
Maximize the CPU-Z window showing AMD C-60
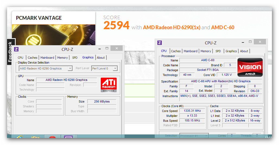[x=250, y=42]
